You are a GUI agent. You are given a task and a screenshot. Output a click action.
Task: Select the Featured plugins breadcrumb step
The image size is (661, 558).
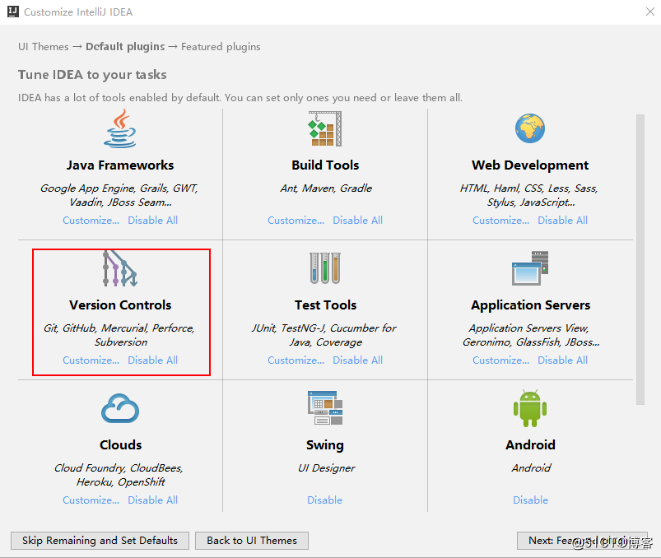(221, 47)
